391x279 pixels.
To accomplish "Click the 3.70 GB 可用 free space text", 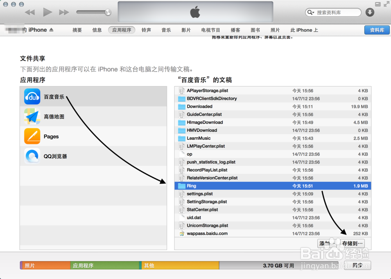I will pos(278,266).
